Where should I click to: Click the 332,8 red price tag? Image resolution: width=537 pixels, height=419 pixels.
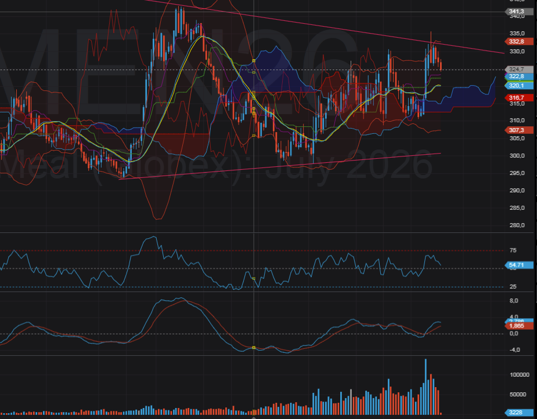pos(516,42)
